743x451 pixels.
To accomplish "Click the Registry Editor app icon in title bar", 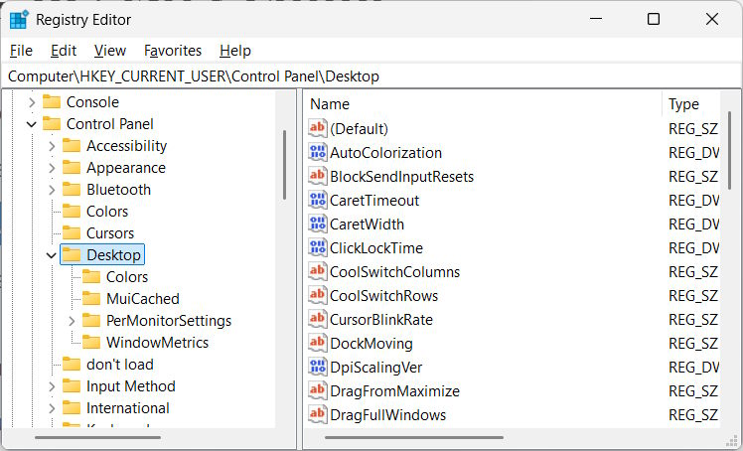I will 19,20.
